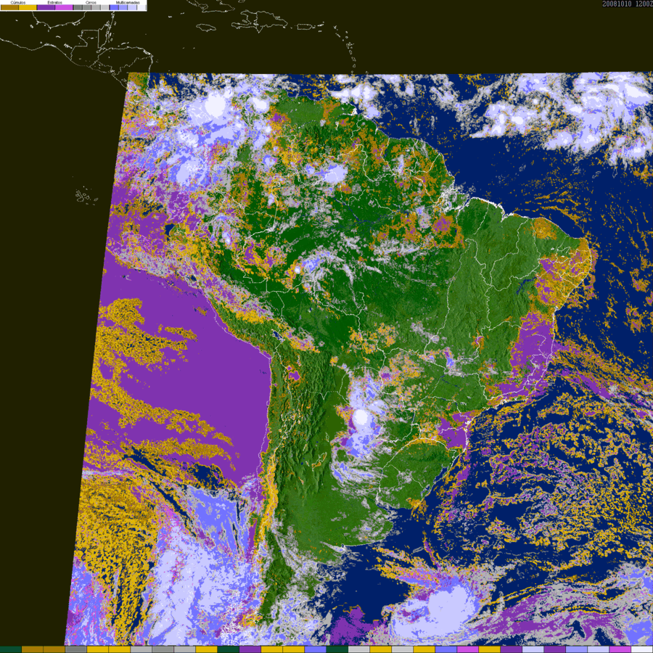Viewport: 653px width, 653px height.
Task: Click the darkest gray Cirros legend swatch
Action: 78,7
